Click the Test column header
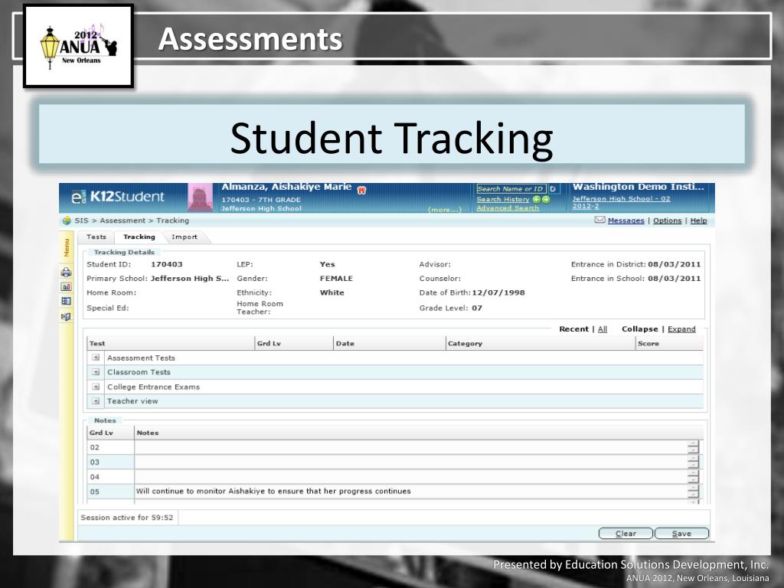The height and width of the screenshot is (588, 784). (x=171, y=344)
